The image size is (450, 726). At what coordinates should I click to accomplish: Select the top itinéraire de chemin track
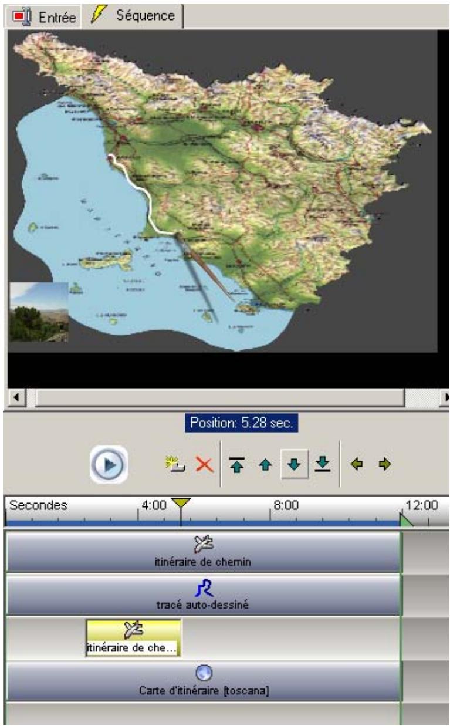pyautogui.click(x=203, y=552)
